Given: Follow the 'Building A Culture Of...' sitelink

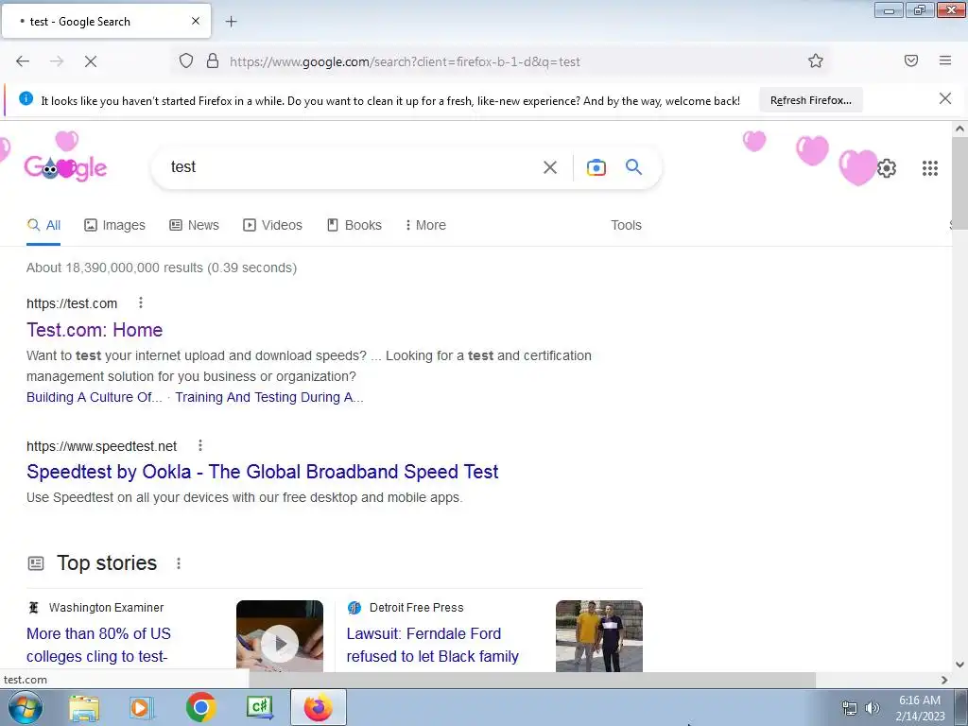Looking at the screenshot, I should pos(94,397).
